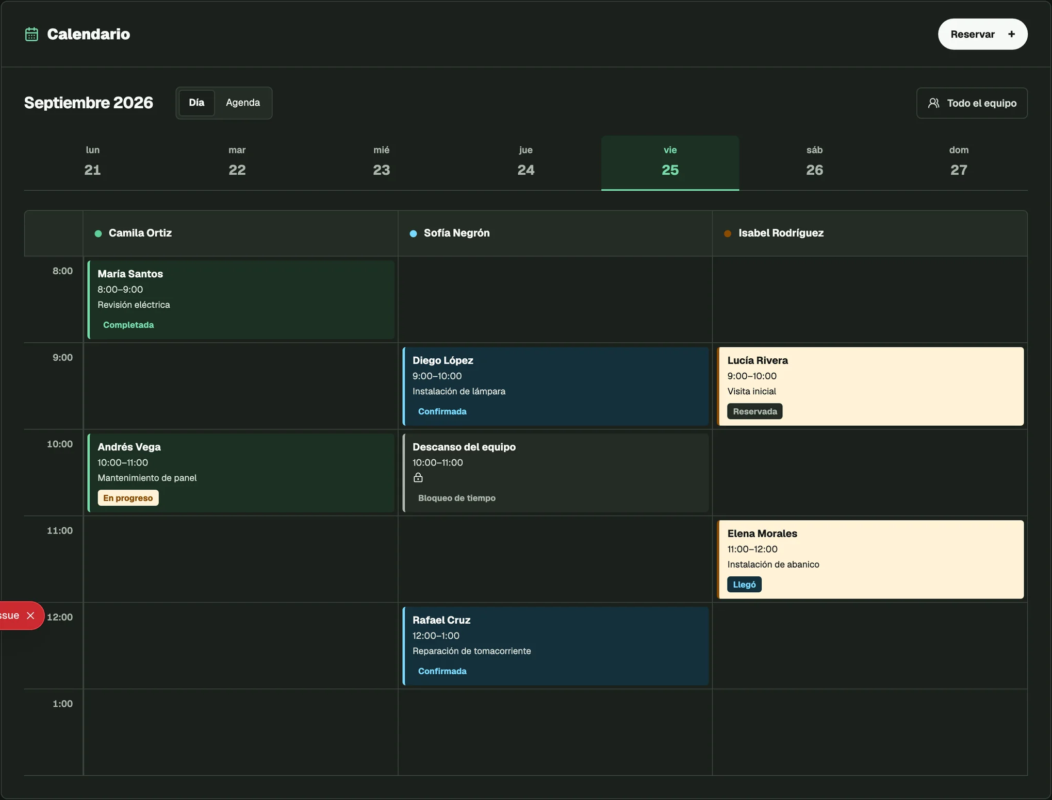Open Descanso del equipo time block
This screenshot has height=800, width=1052.
pos(555,473)
